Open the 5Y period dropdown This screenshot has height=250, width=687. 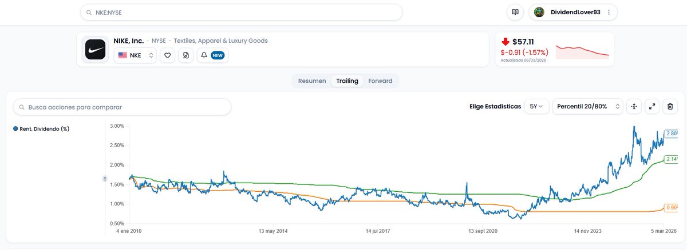[536, 106]
